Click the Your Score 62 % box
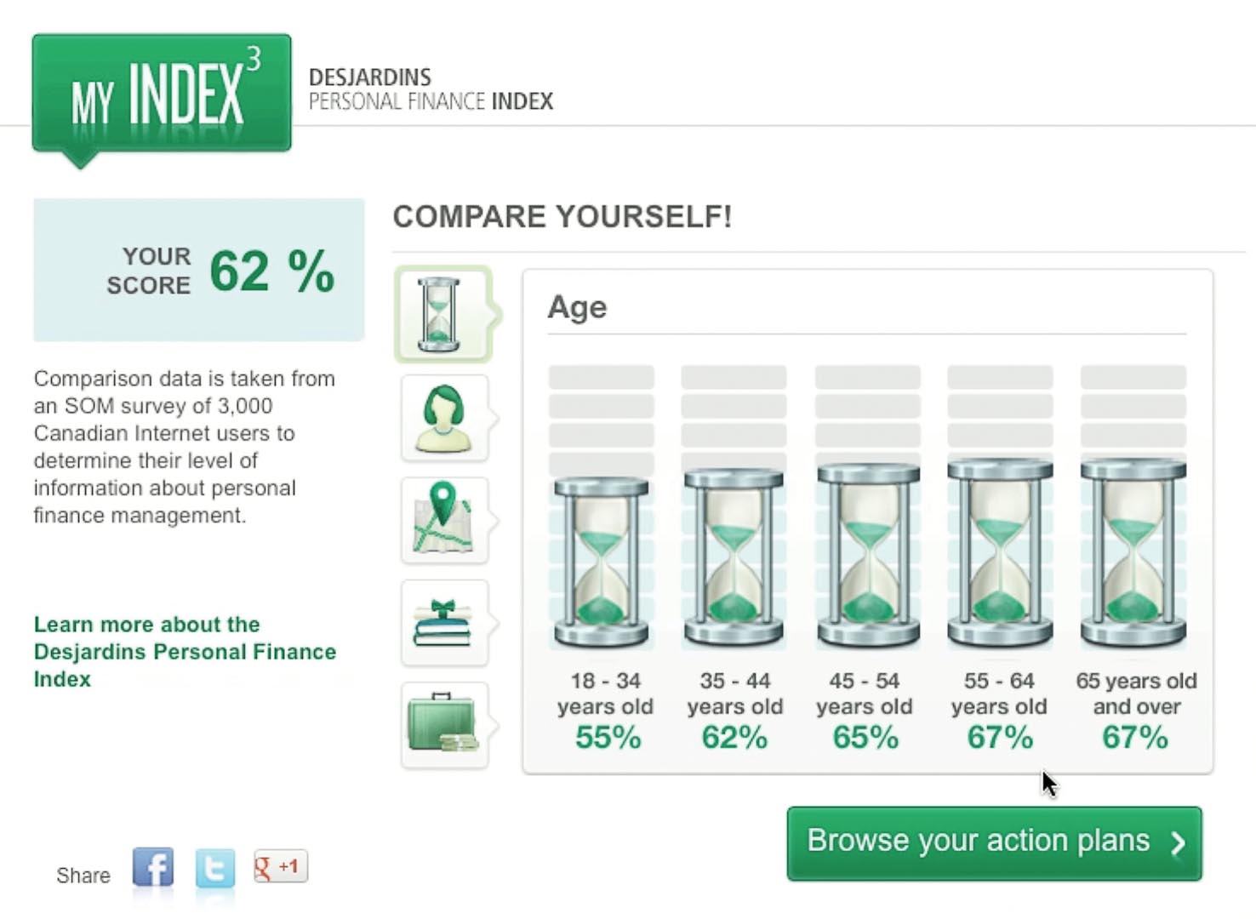Image resolution: width=1256 pixels, height=919 pixels. [199, 270]
